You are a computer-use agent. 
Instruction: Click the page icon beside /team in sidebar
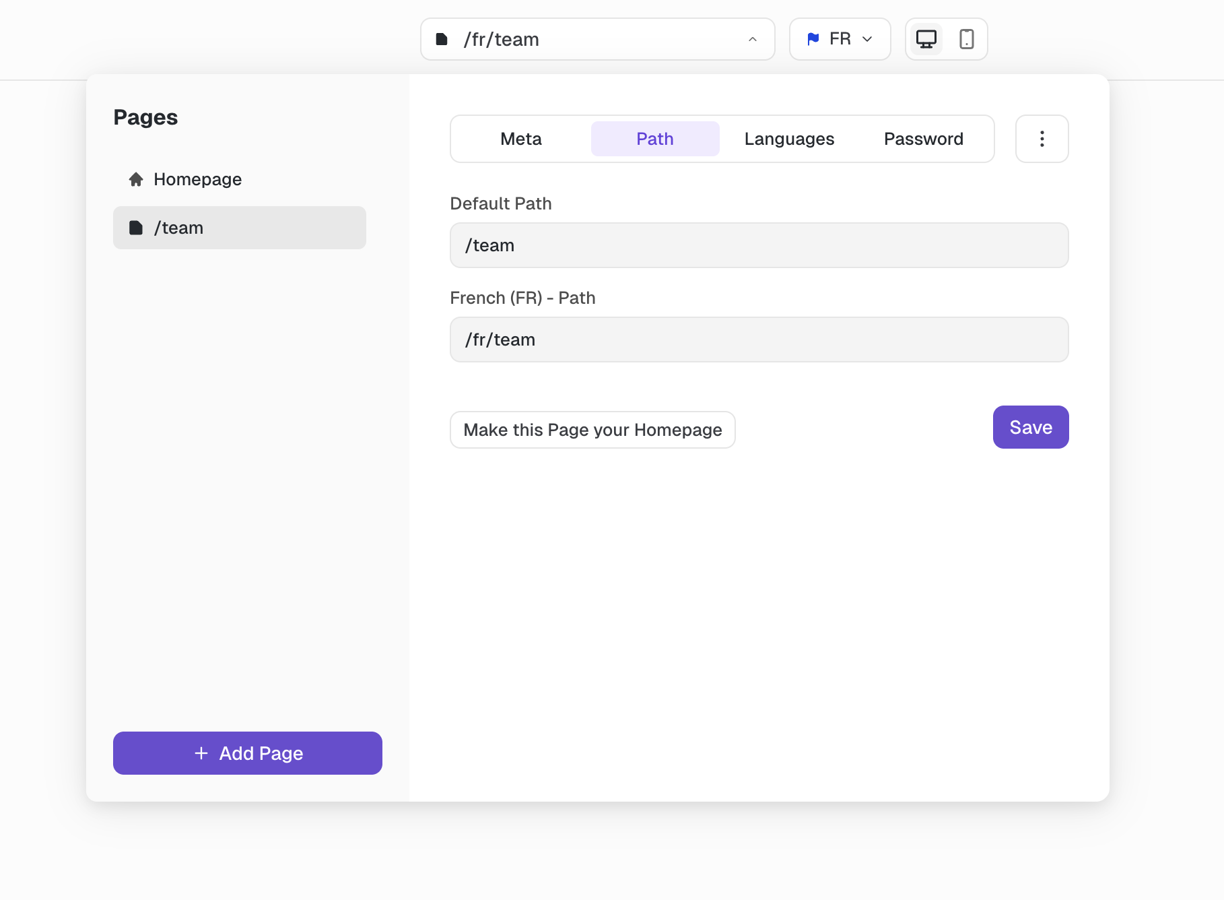coord(136,228)
